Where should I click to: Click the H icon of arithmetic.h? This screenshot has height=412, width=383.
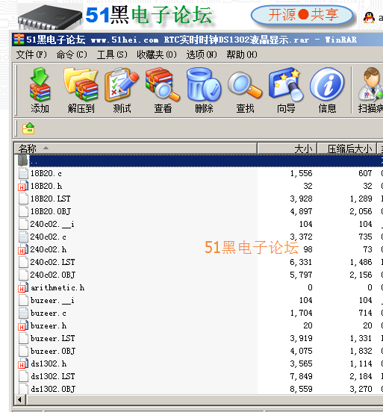click(x=23, y=287)
